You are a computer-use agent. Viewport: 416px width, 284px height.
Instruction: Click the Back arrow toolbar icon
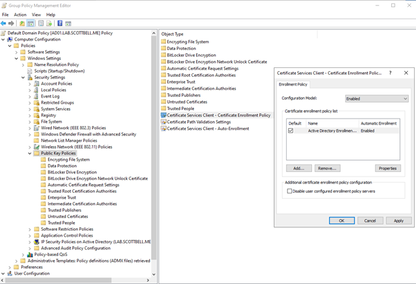pos(4,23)
